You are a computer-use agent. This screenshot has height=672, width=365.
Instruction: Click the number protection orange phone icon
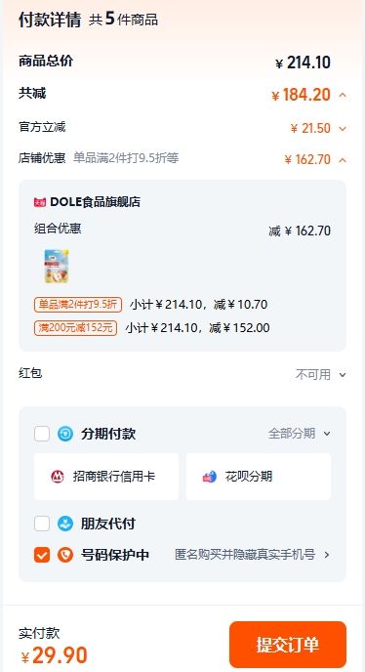point(65,555)
